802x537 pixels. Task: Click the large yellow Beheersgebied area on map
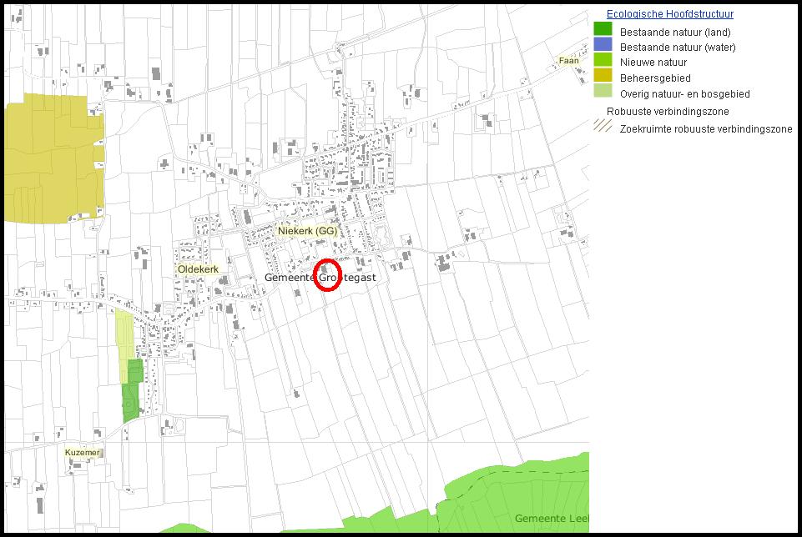[52, 158]
